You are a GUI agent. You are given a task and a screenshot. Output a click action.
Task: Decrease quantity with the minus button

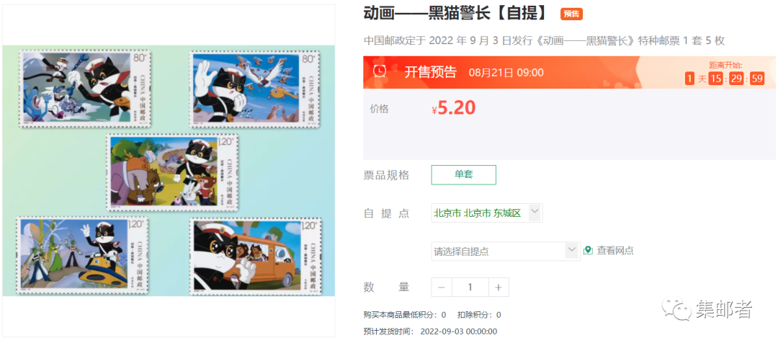[x=442, y=288]
